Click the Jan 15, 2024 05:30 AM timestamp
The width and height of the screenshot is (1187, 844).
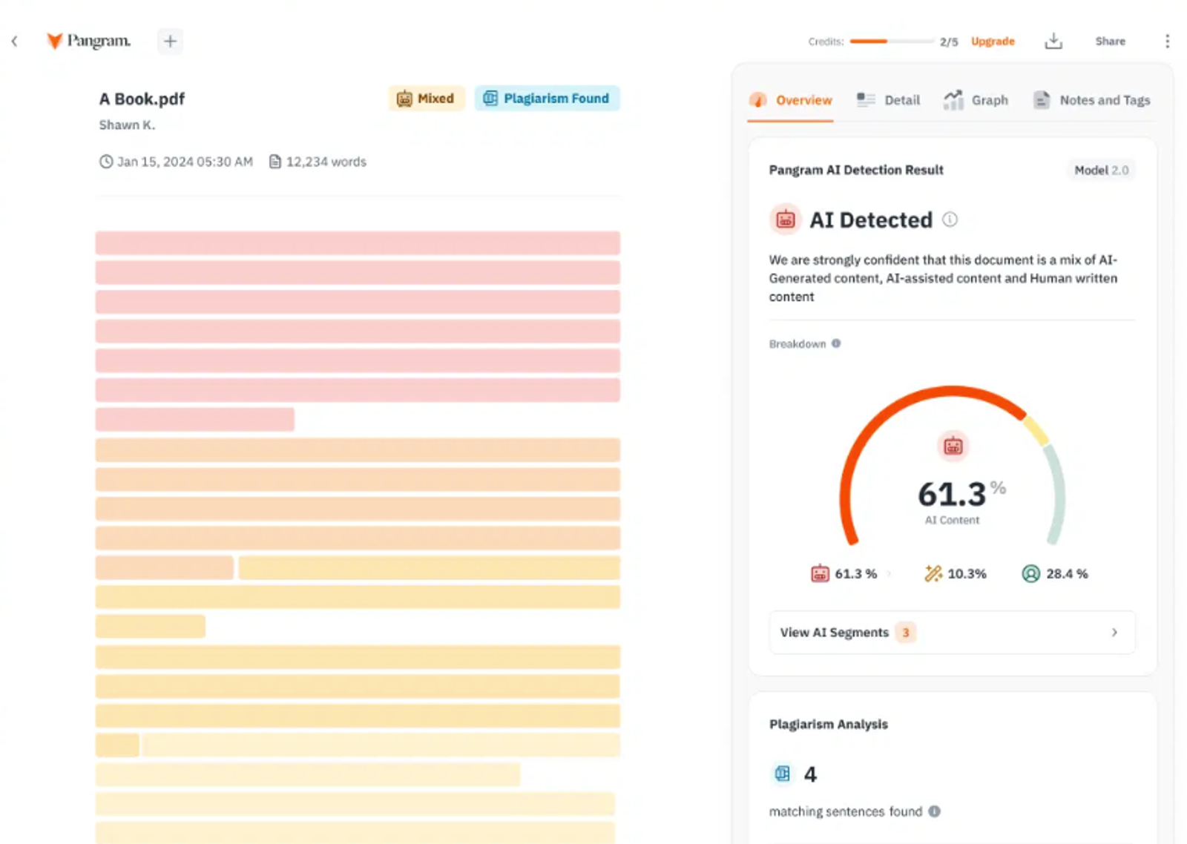pos(185,162)
